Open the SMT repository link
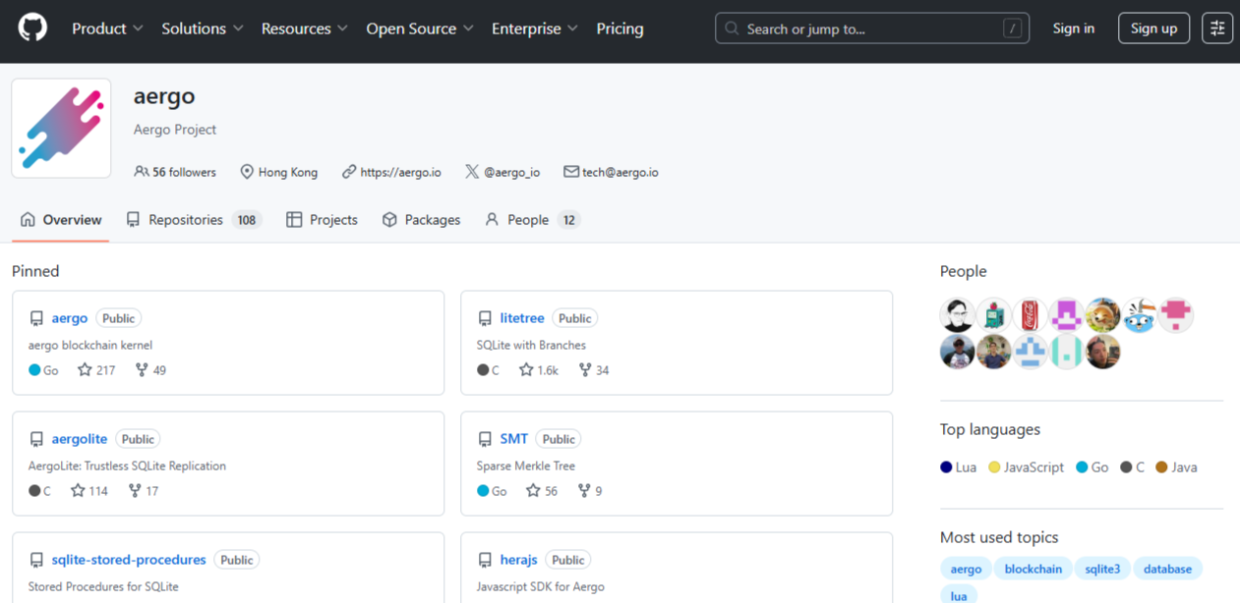Image resolution: width=1240 pixels, height=603 pixels. [x=514, y=439]
